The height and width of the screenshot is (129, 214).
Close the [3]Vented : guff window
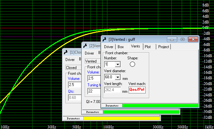(193, 39)
